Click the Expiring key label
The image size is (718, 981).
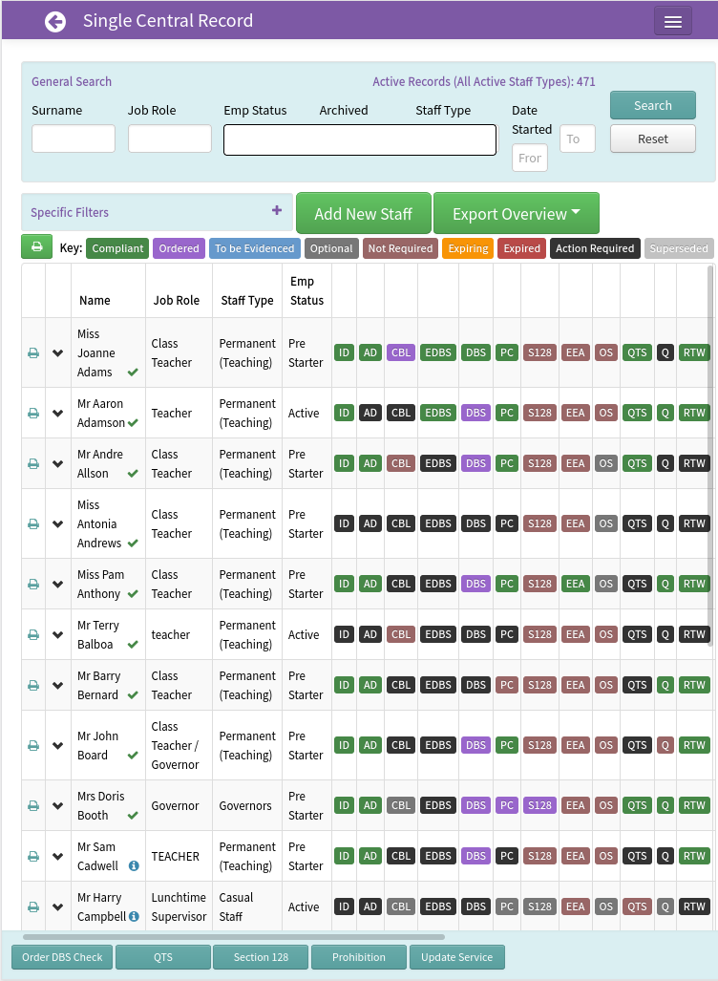[x=468, y=248]
